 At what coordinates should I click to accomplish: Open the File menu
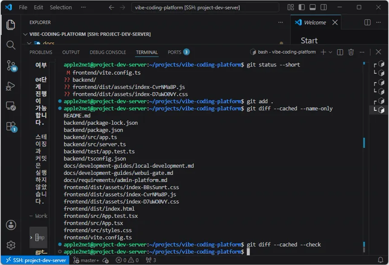[23, 7]
